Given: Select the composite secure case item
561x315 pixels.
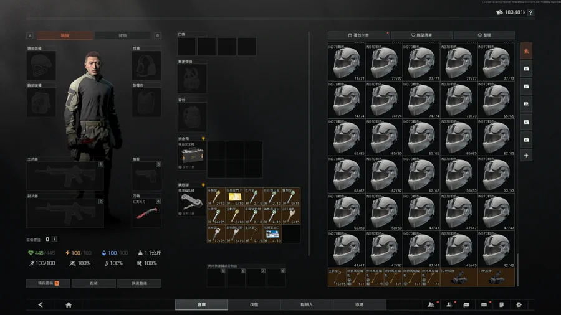Looking at the screenshot, I should [192, 154].
